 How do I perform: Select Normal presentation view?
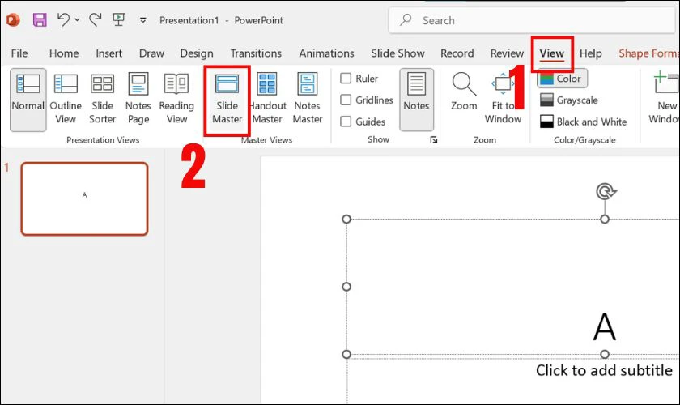(x=28, y=100)
